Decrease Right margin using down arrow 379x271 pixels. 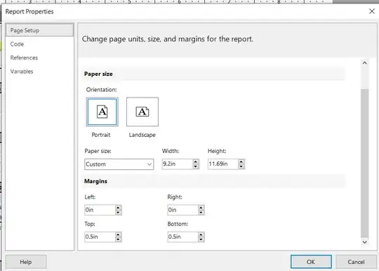201,212
